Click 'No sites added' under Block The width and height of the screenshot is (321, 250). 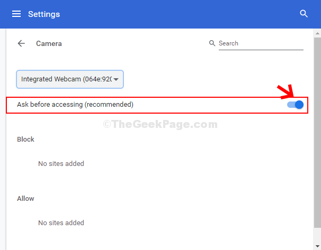pyautogui.click(x=61, y=164)
